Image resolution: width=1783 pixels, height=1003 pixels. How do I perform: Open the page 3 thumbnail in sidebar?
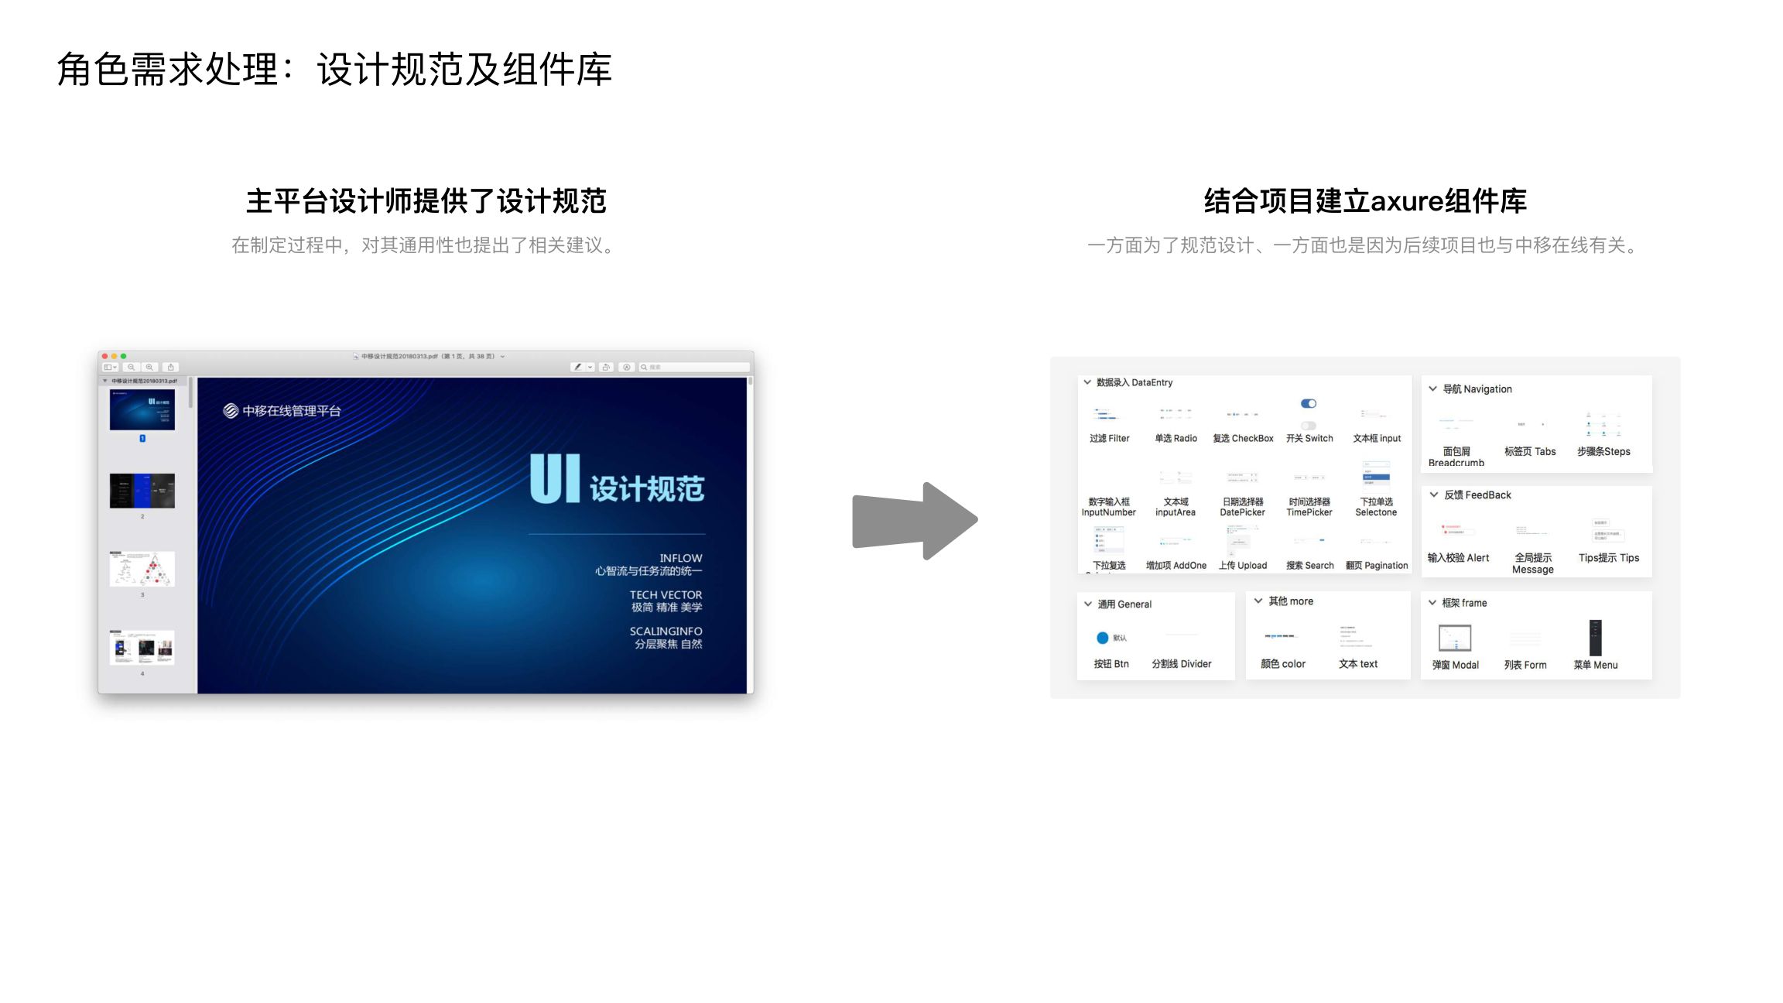tap(142, 569)
